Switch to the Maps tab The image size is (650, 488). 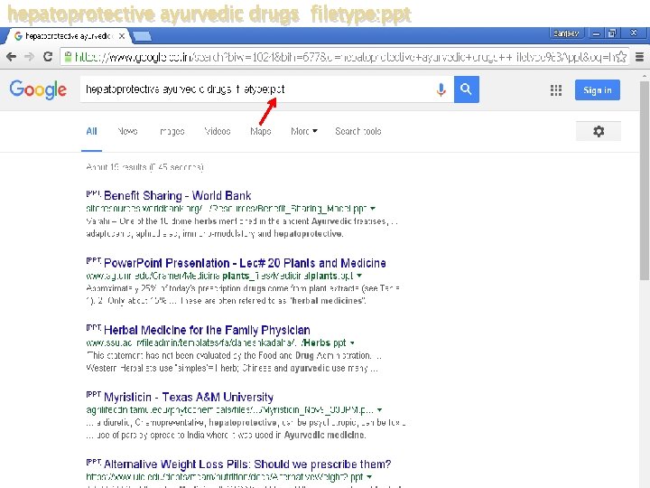coord(261,132)
